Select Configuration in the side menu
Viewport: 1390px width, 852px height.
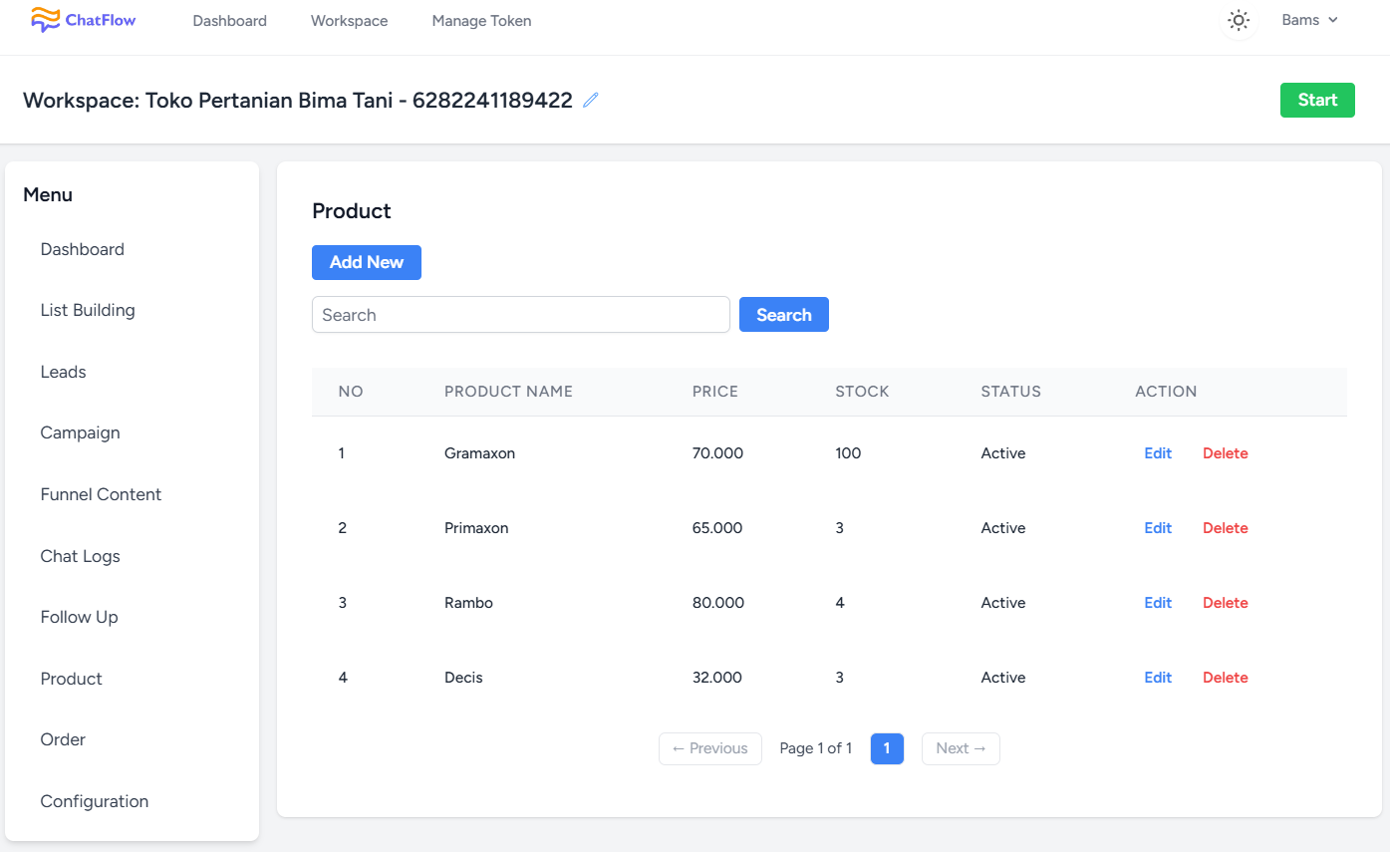95,801
